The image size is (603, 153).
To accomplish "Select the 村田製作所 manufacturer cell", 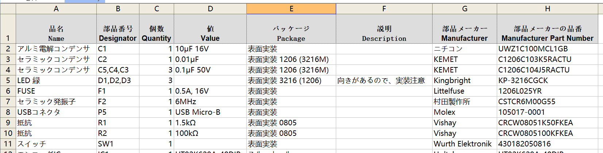I will pyautogui.click(x=465, y=102).
